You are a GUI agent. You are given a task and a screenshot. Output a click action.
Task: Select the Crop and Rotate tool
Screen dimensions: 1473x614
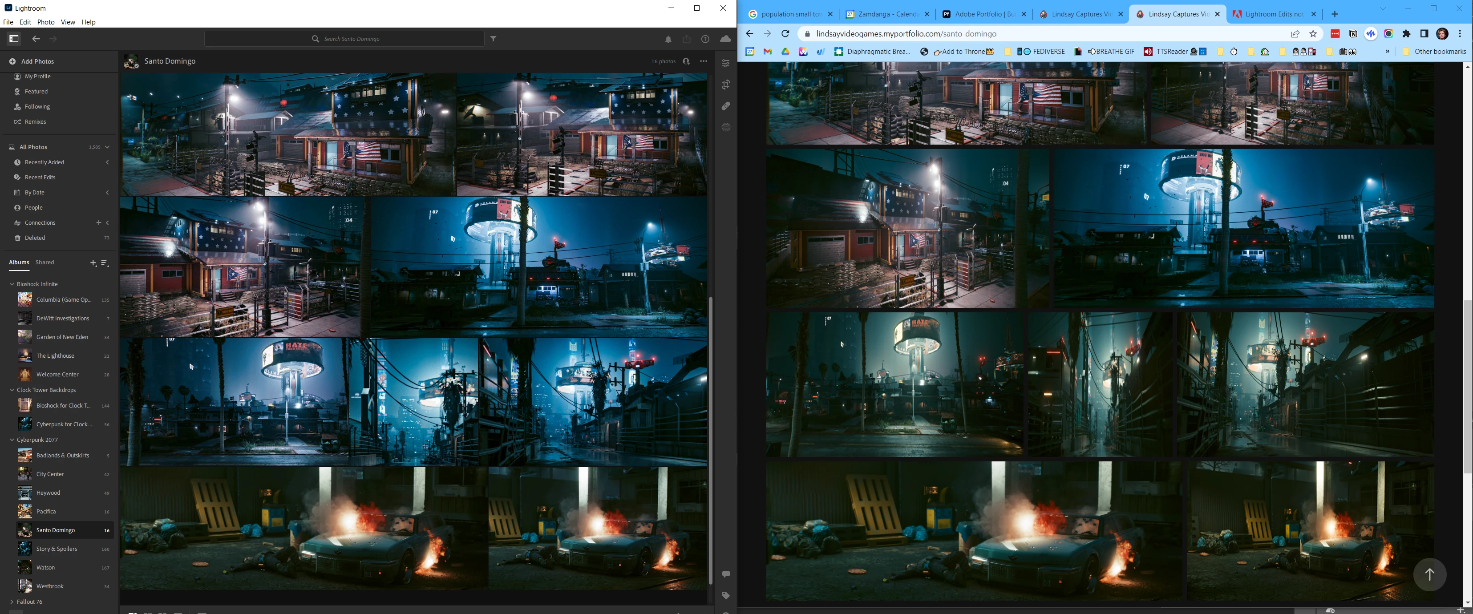tap(726, 85)
